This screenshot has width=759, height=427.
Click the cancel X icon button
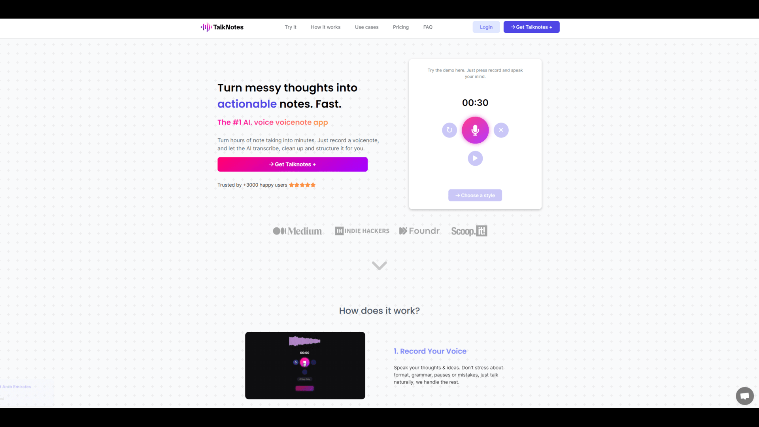tap(500, 130)
